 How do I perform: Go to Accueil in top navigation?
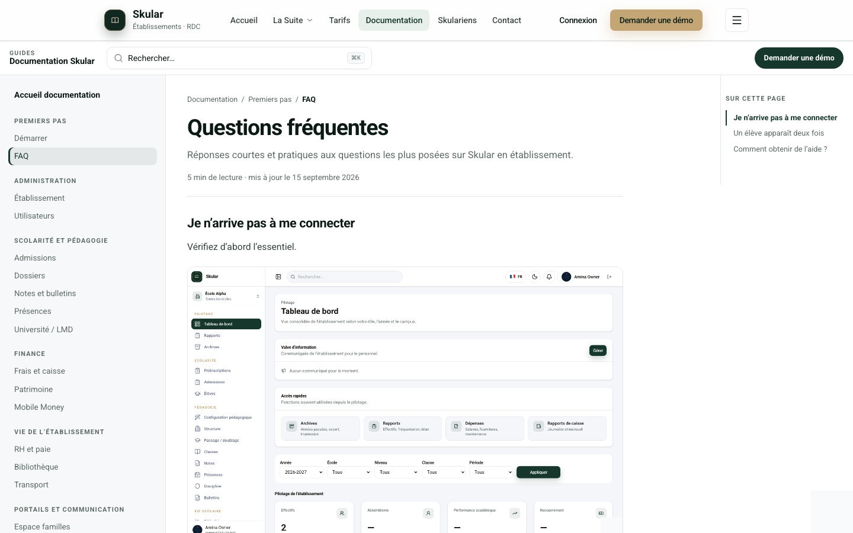pos(244,20)
